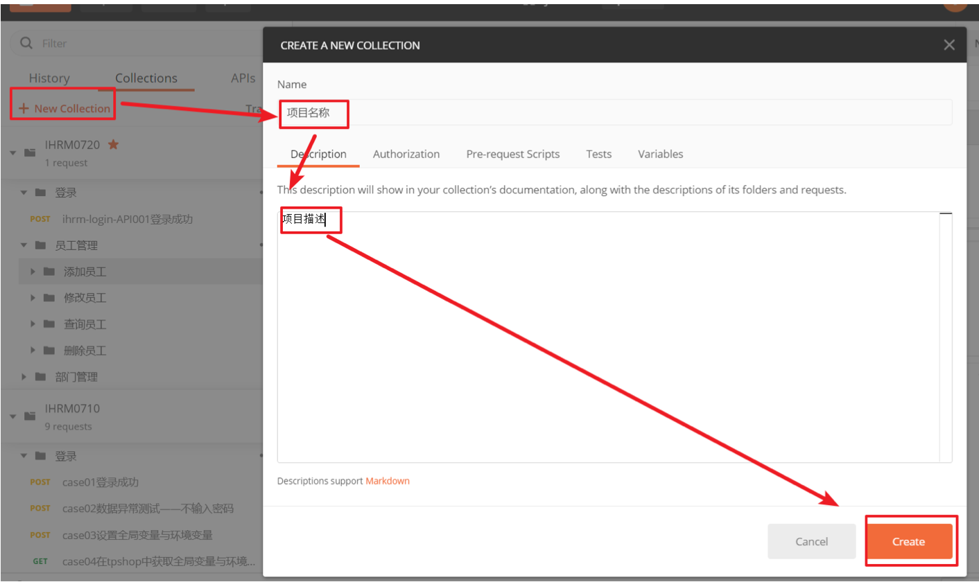Select the 删除员工 folder label
This screenshot has width=979, height=582.
pos(85,351)
